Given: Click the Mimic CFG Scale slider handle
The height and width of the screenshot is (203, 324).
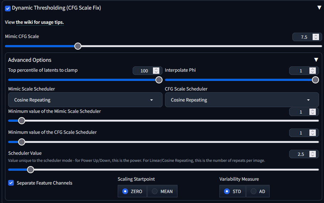Looking at the screenshot, I should pyautogui.click(x=78, y=46).
